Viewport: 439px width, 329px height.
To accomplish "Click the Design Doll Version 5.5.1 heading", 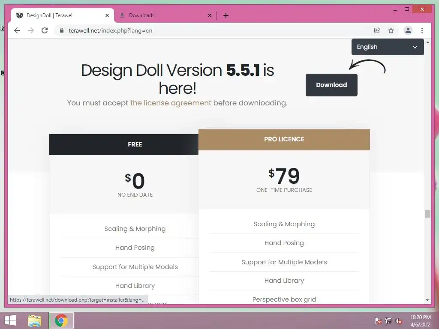I will tap(177, 79).
